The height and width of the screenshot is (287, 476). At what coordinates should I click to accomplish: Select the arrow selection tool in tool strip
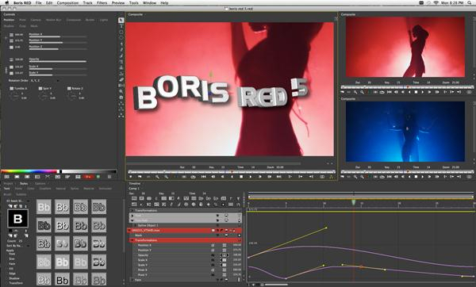click(121, 20)
